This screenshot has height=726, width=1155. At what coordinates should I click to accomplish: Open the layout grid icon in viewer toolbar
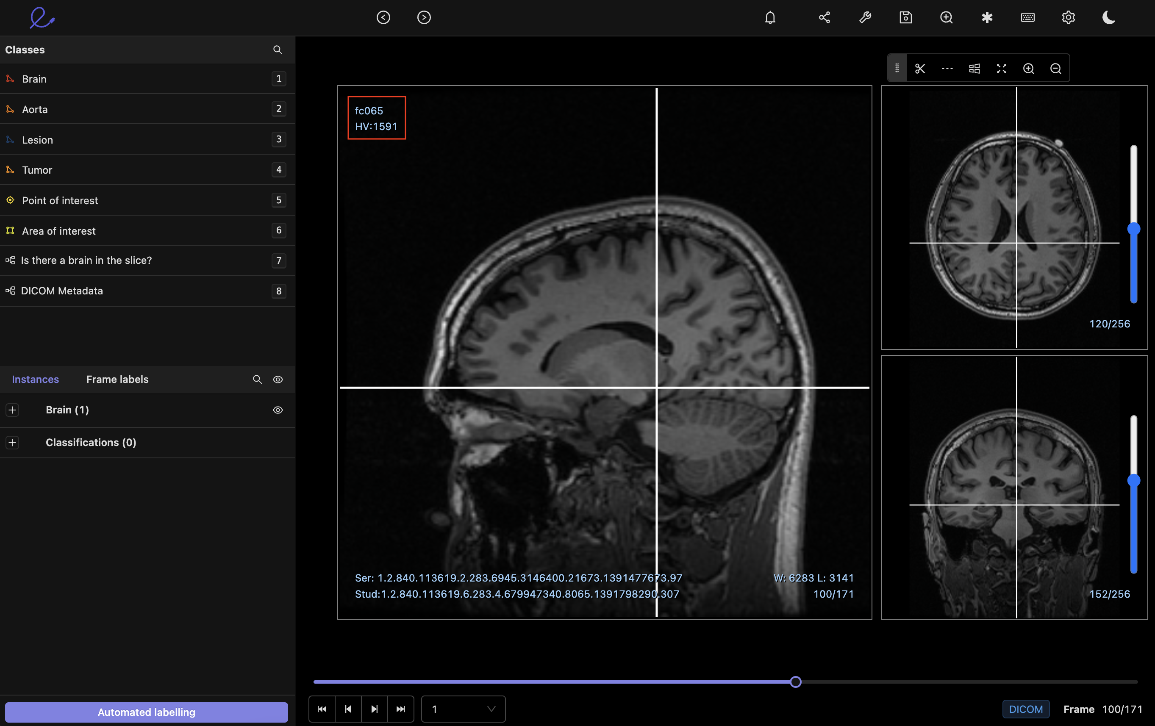[x=974, y=68]
